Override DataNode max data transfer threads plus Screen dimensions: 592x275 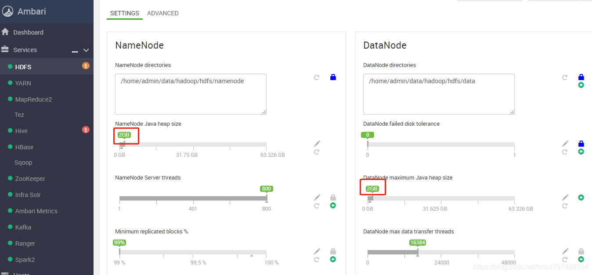point(581,259)
